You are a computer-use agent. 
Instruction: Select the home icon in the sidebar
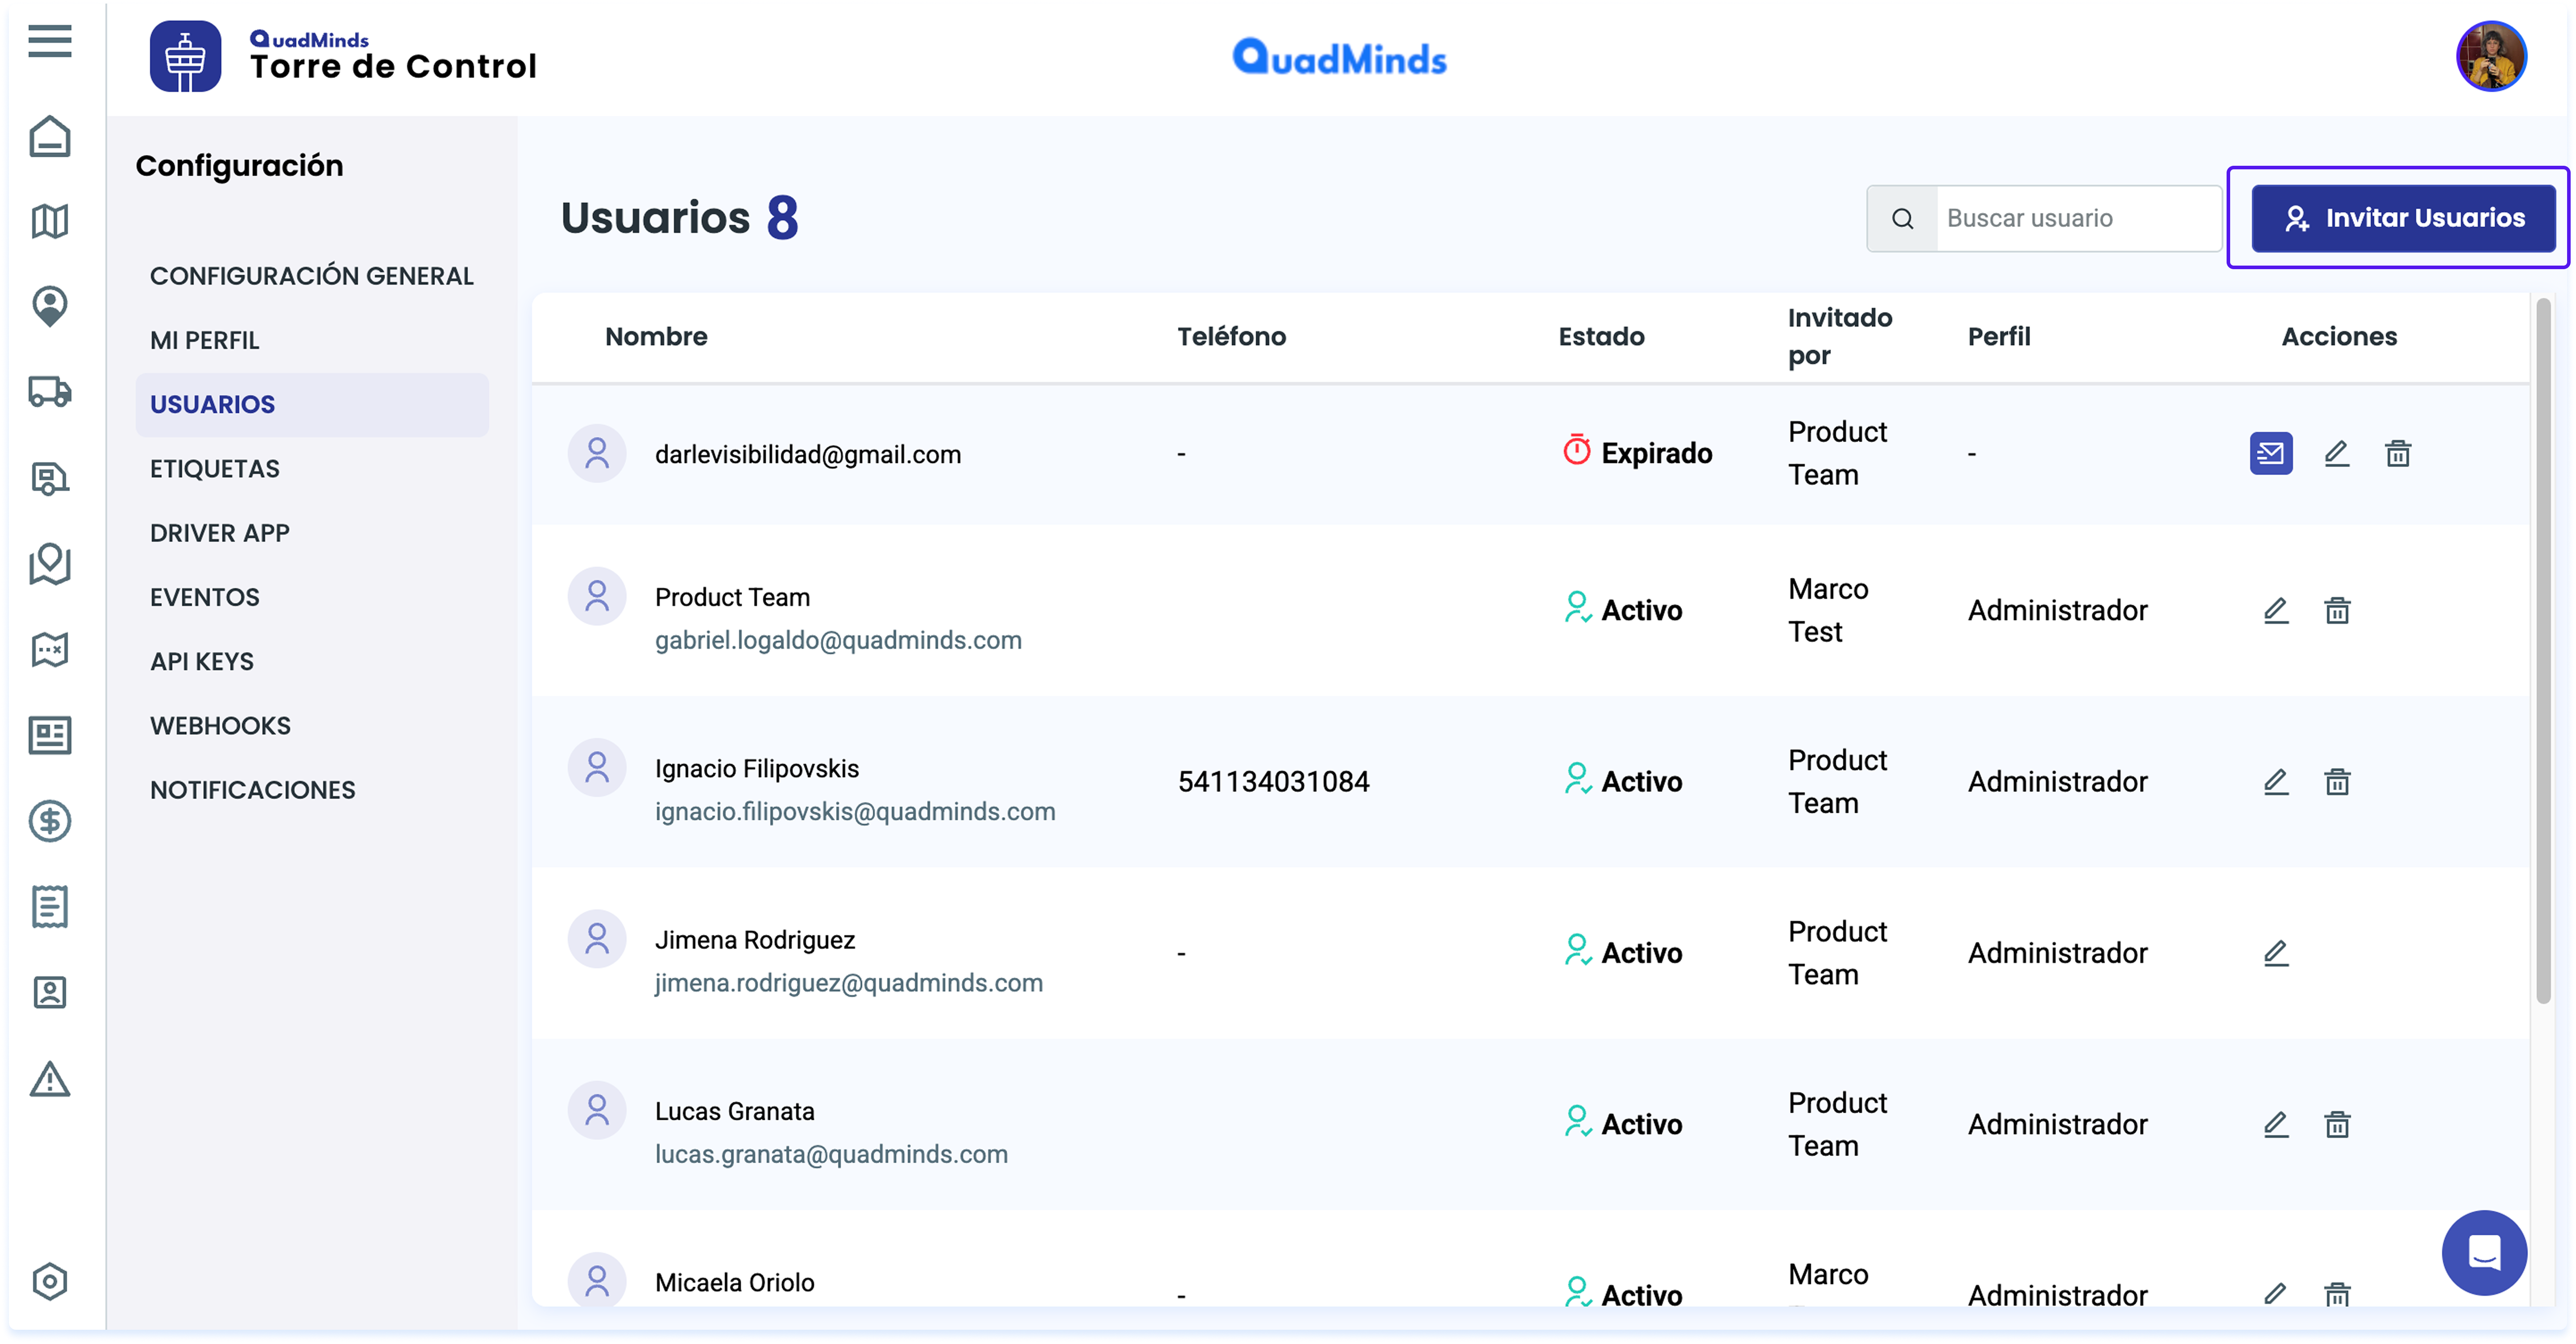point(49,136)
